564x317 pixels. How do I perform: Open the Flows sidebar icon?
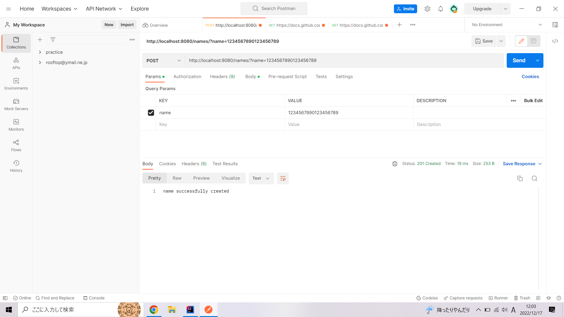[x=16, y=146]
